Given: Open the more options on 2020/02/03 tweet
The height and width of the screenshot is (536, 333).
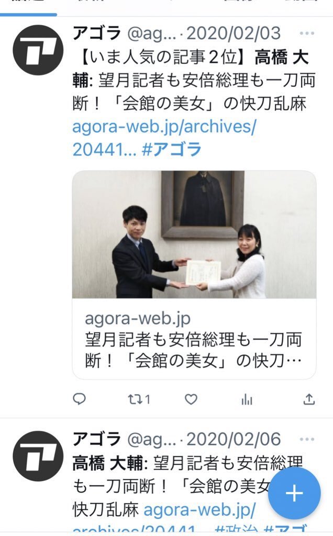Looking at the screenshot, I should click(307, 33).
